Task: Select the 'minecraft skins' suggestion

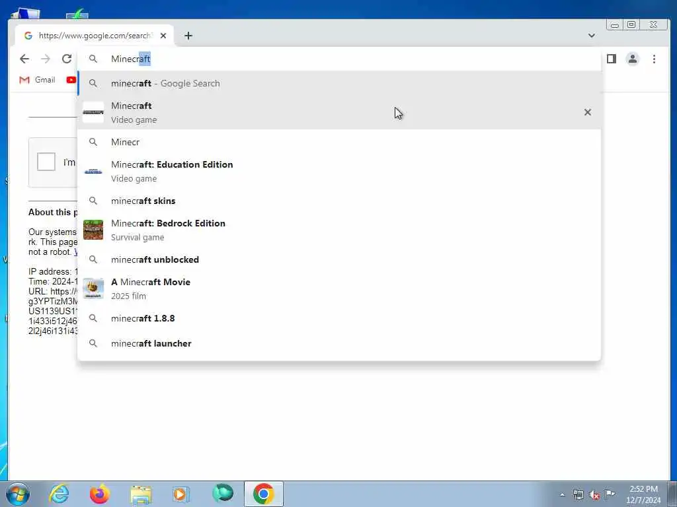Action: pyautogui.click(x=339, y=201)
